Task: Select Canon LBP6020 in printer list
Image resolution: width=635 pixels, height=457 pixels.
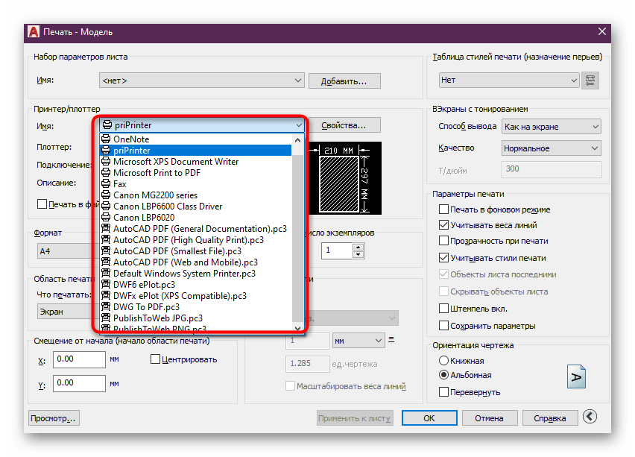Action: (145, 218)
